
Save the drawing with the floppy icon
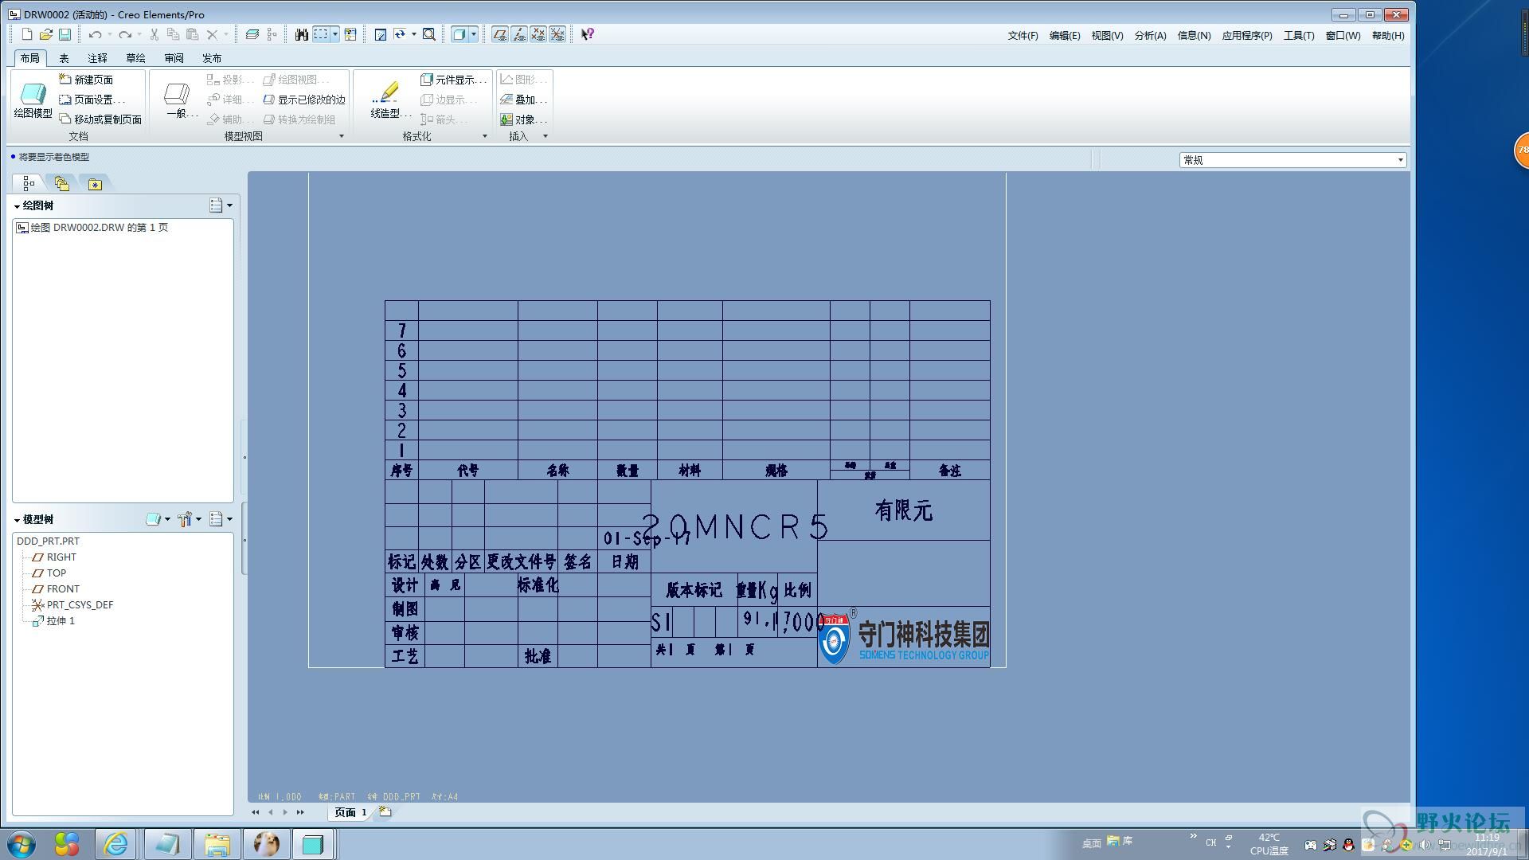point(65,34)
